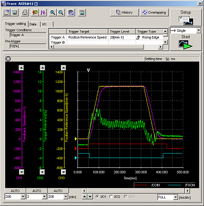The height and width of the screenshot is (206, 204).
Task: Click the print icon in toolbar
Action: pyautogui.click(x=25, y=12)
